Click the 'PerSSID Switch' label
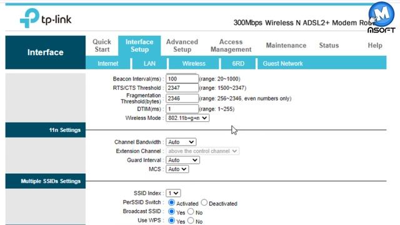 [x=142, y=202]
